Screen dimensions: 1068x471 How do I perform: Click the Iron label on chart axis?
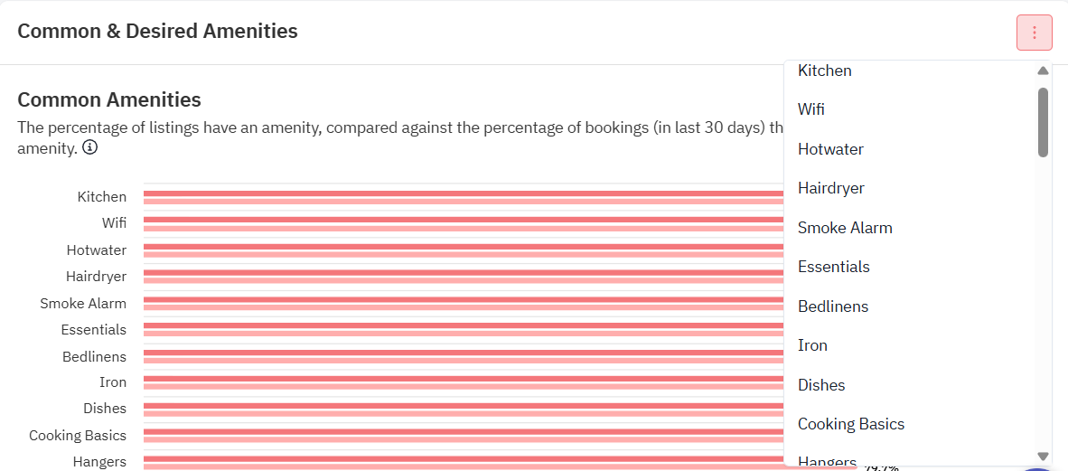(113, 382)
